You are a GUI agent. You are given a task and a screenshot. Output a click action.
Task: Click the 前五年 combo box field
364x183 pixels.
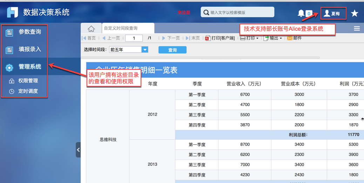coord(125,50)
